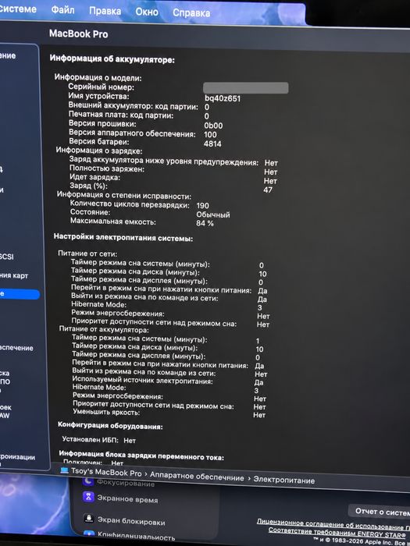Click the Используемый источник электропитания row
The image size is (410, 546).
(168, 381)
